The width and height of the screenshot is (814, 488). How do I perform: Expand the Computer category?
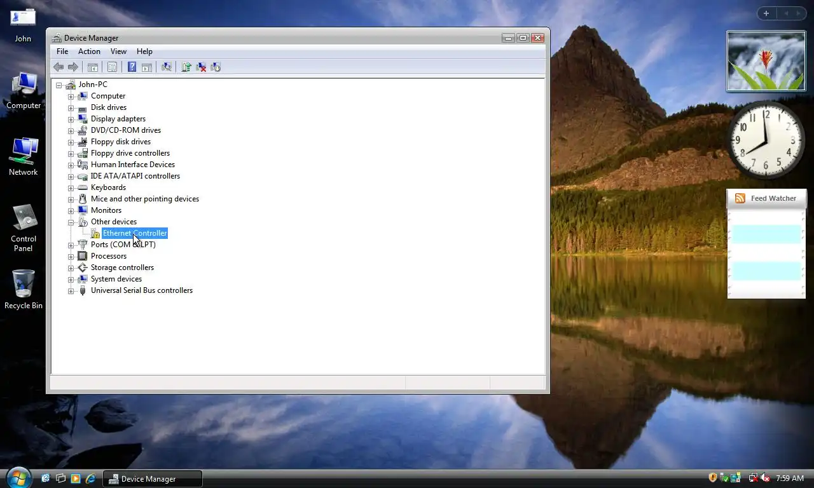point(71,96)
